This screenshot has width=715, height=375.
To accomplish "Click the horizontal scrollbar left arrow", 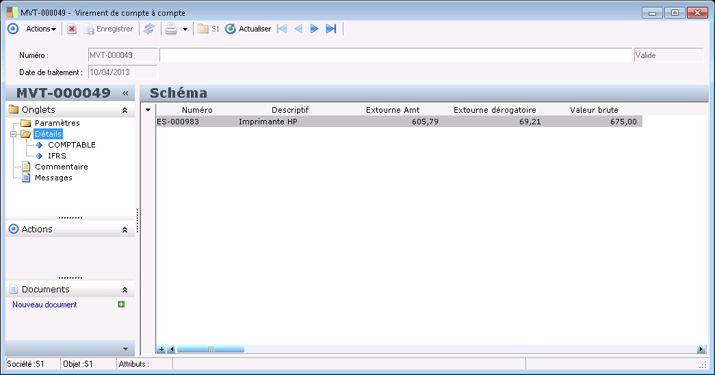I will pyautogui.click(x=172, y=349).
